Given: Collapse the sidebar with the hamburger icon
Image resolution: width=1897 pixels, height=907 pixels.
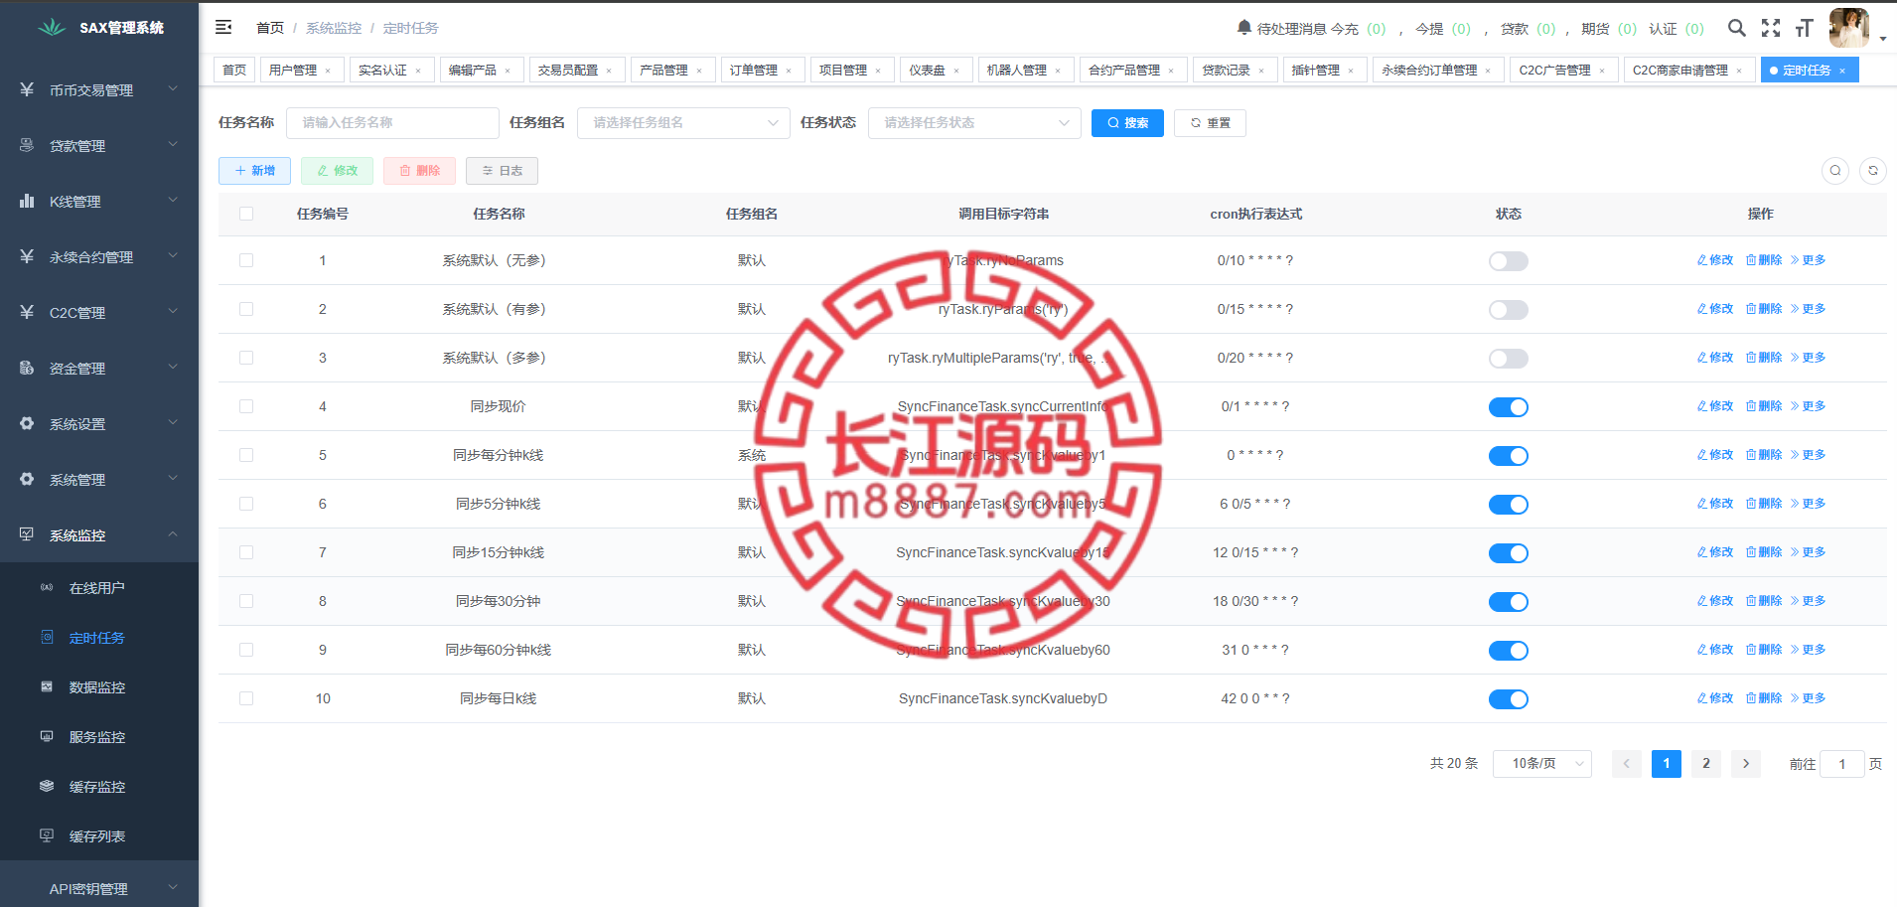Looking at the screenshot, I should click(x=223, y=28).
